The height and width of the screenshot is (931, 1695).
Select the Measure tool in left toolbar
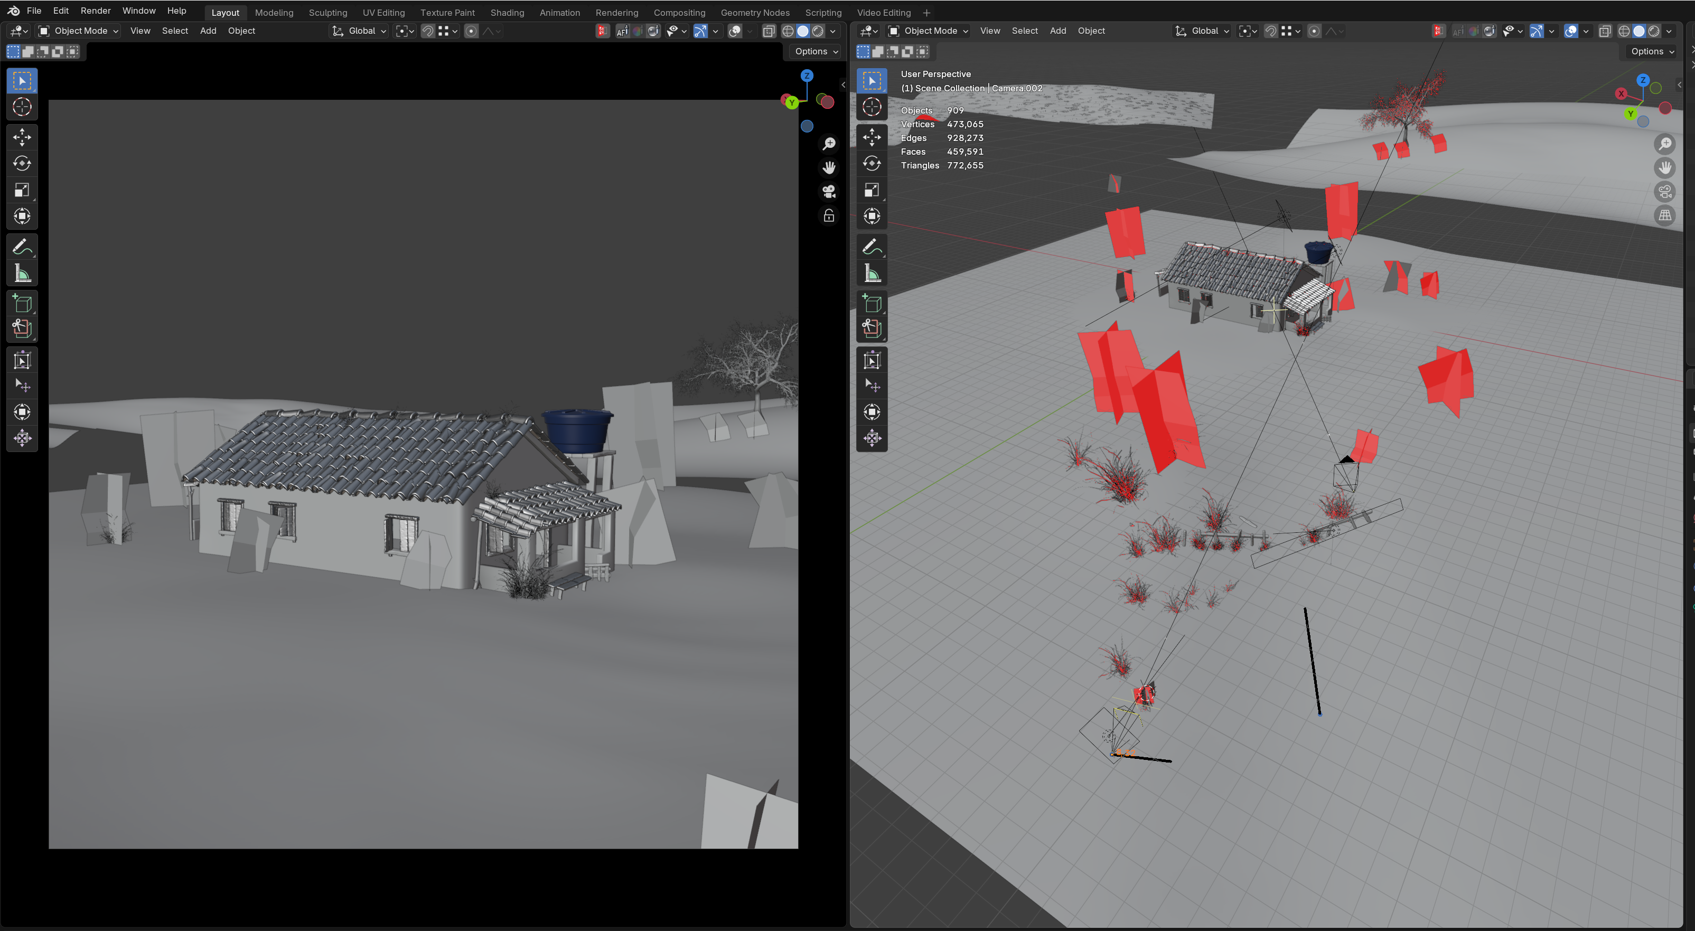(22, 274)
